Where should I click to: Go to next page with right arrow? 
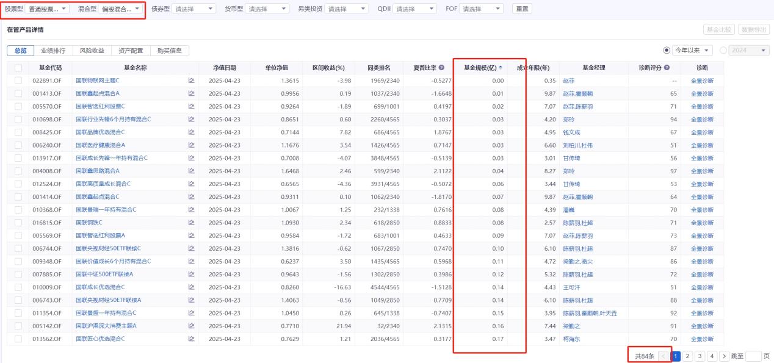coord(725,356)
